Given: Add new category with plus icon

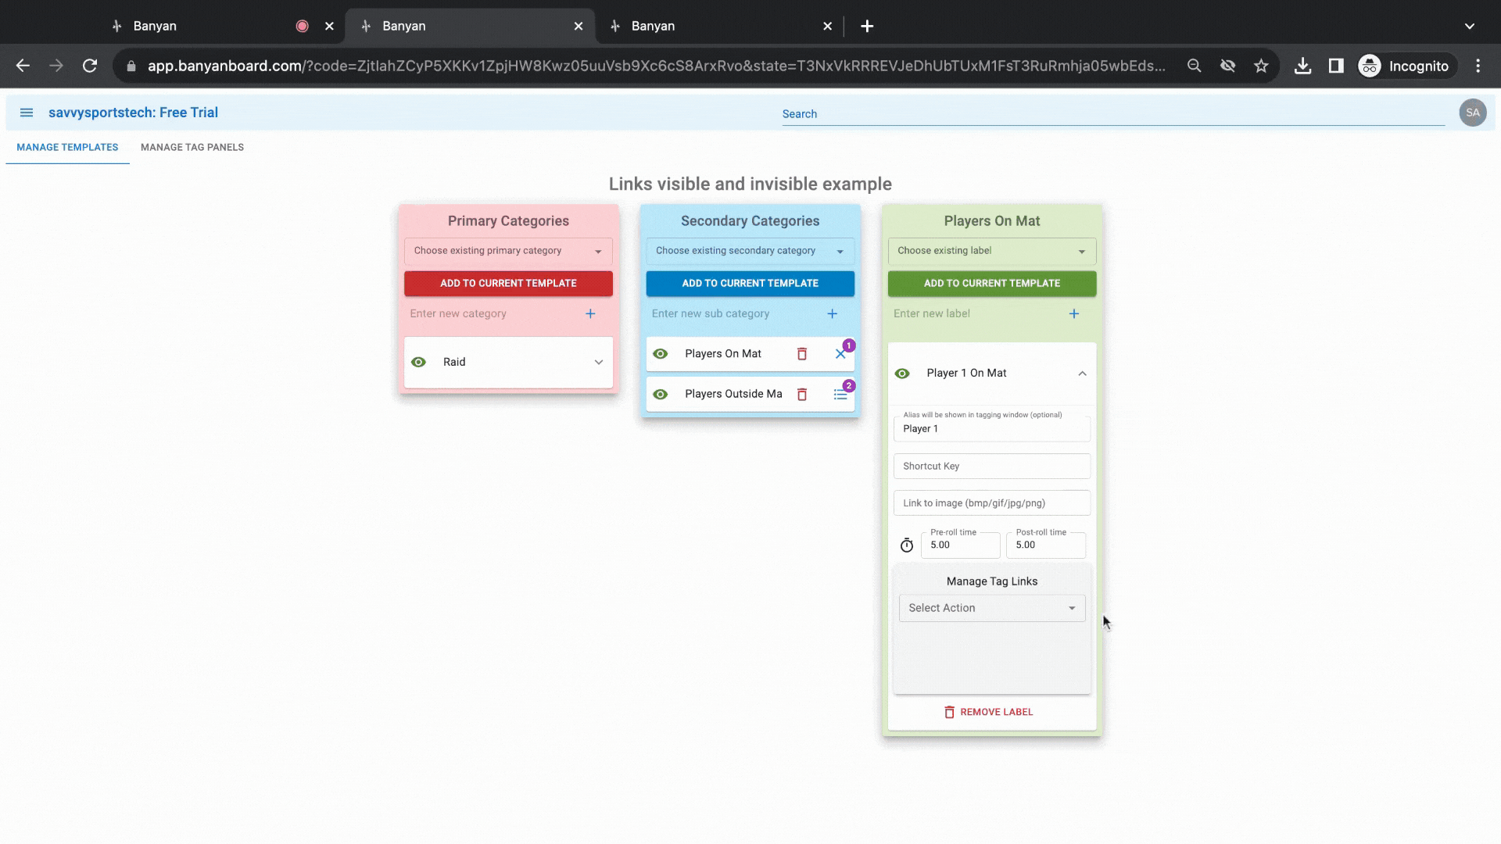Looking at the screenshot, I should pos(590,313).
